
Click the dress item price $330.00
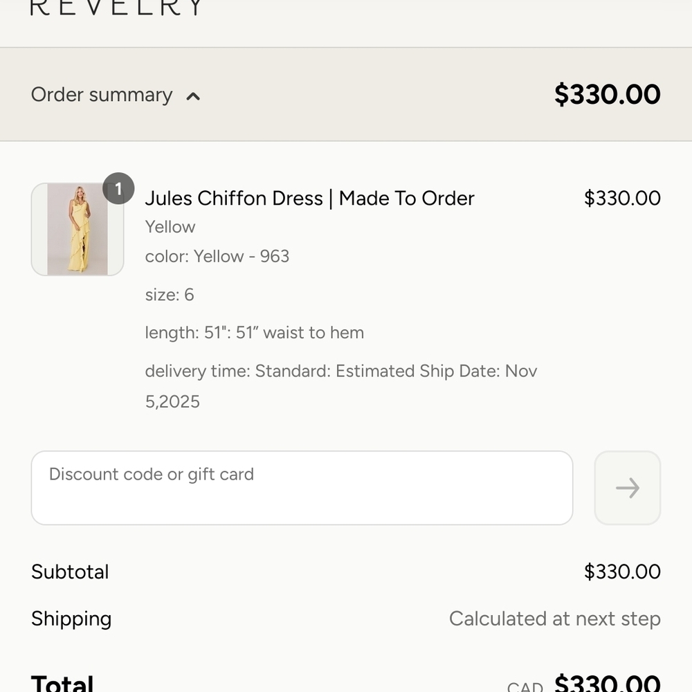(x=621, y=199)
